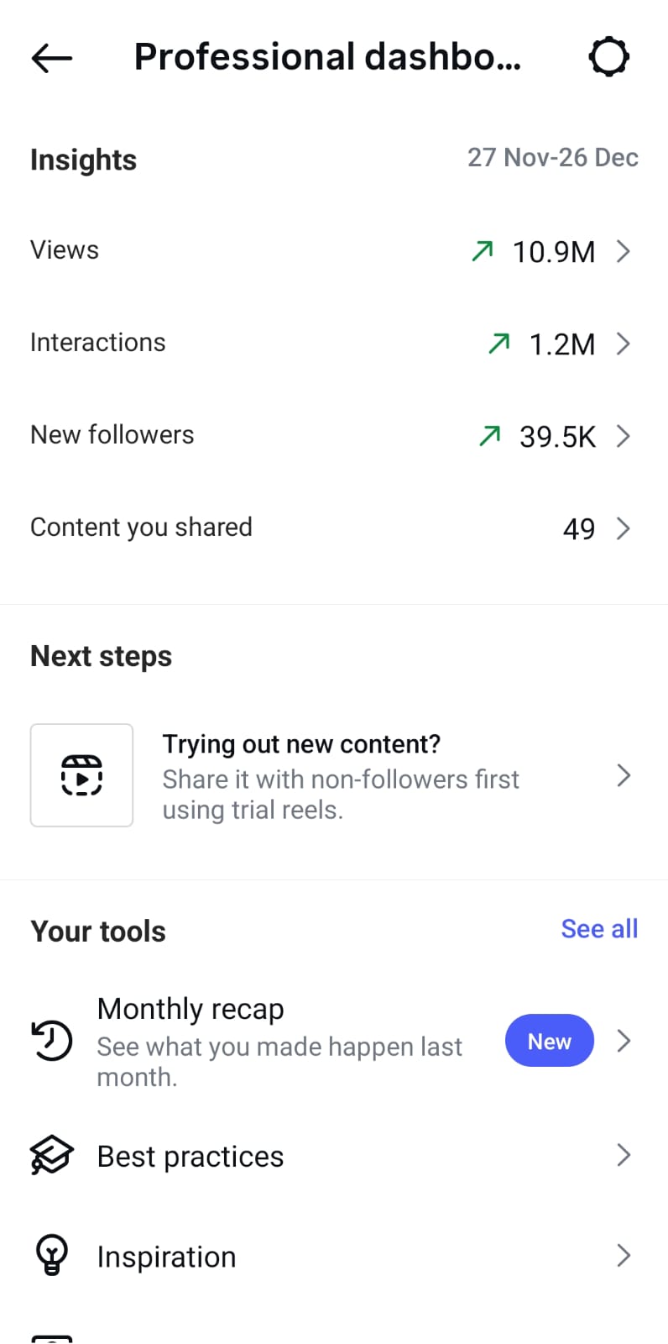This screenshot has height=1344, width=668.
Task: Tap the blue New badge button
Action: tap(549, 1041)
